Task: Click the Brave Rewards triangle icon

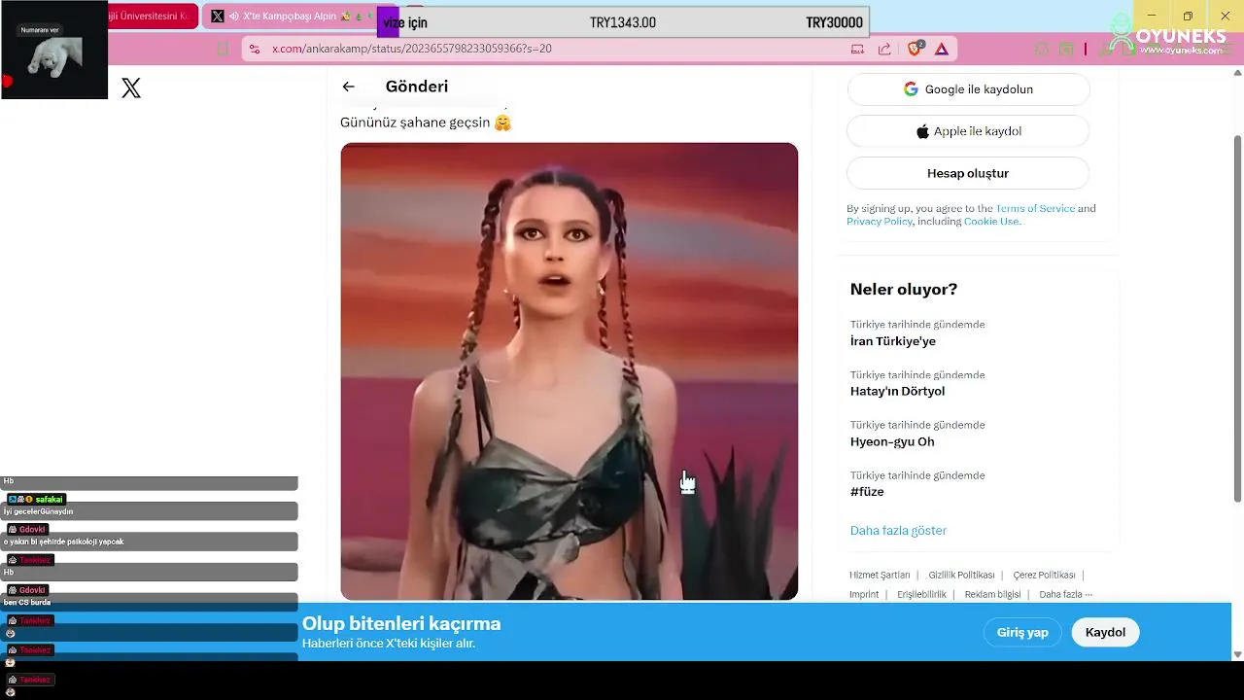Action: (942, 49)
